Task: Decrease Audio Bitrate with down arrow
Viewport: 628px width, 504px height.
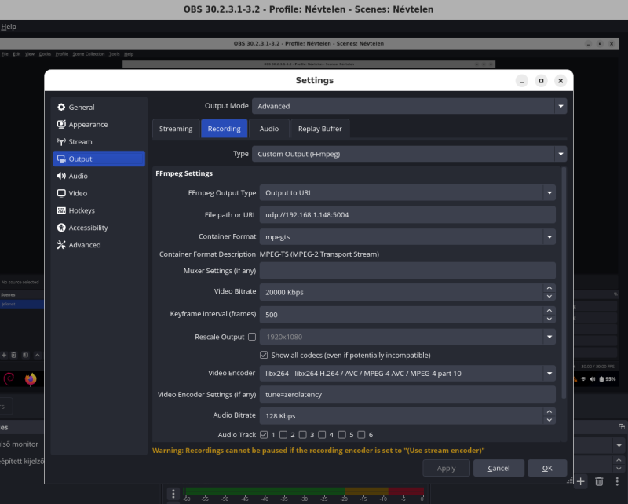Action: pos(549,420)
